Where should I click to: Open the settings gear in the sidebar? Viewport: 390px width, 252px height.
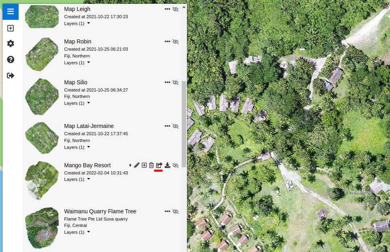point(10,43)
